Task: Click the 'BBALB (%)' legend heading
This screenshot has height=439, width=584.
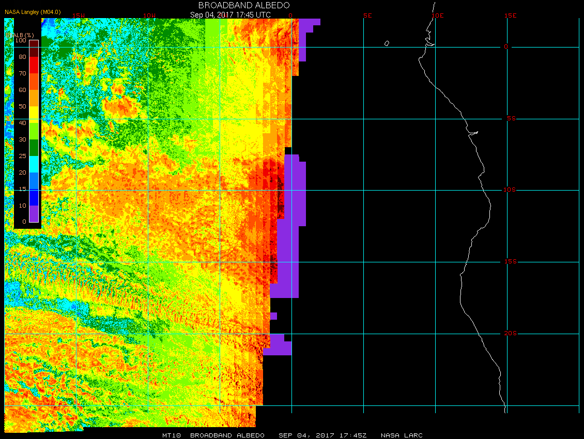Action: click(20, 35)
